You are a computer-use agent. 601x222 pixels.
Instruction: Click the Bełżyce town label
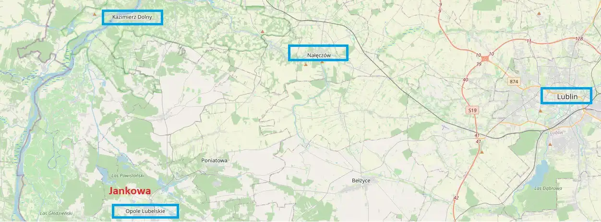pos(361,180)
